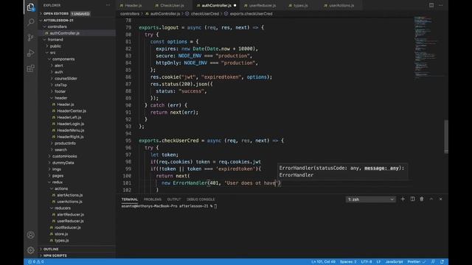The height and width of the screenshot is (265, 472).
Task: Change end of line sequence LF
Action: (378, 262)
